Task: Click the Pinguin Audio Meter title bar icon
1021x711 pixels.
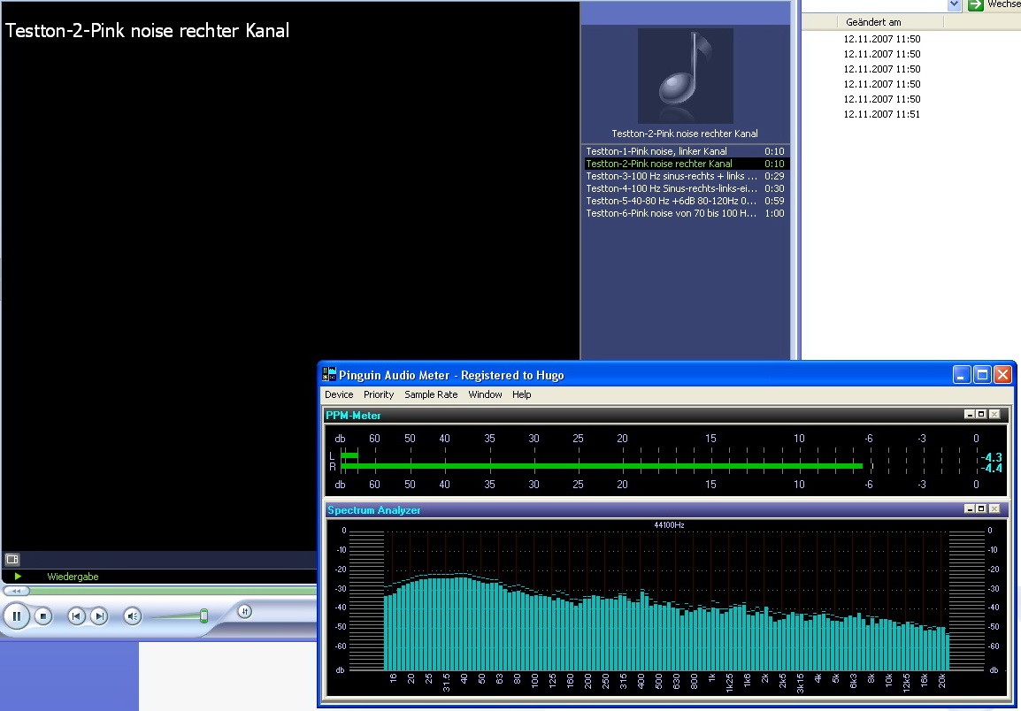Action: [329, 374]
